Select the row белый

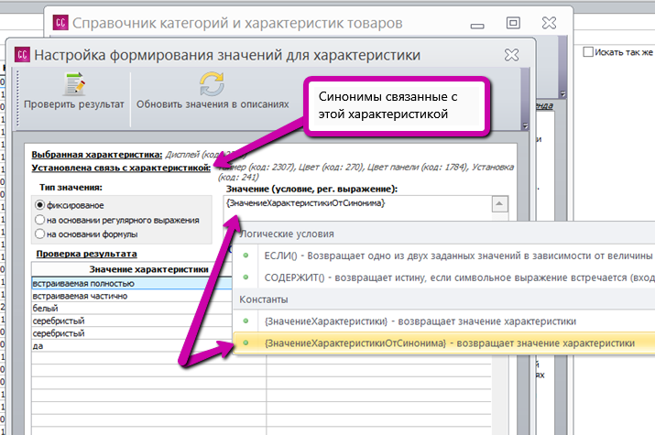pos(132,308)
